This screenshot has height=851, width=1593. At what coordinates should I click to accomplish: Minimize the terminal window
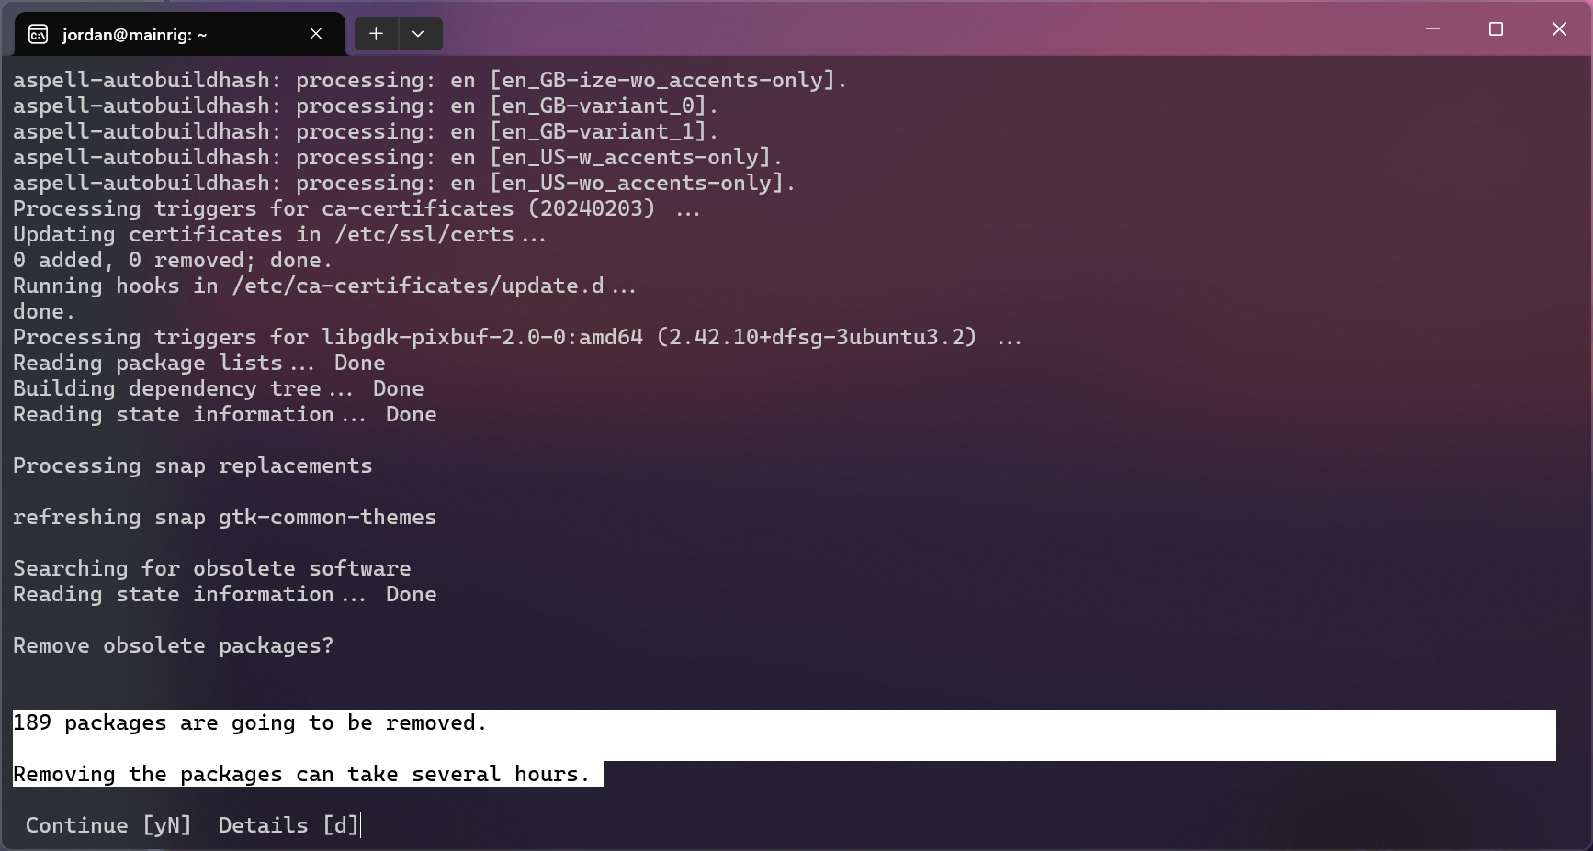1432,29
